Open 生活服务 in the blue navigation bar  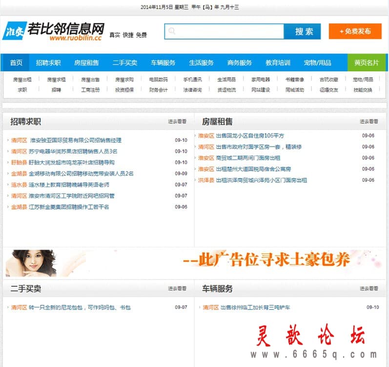201,63
